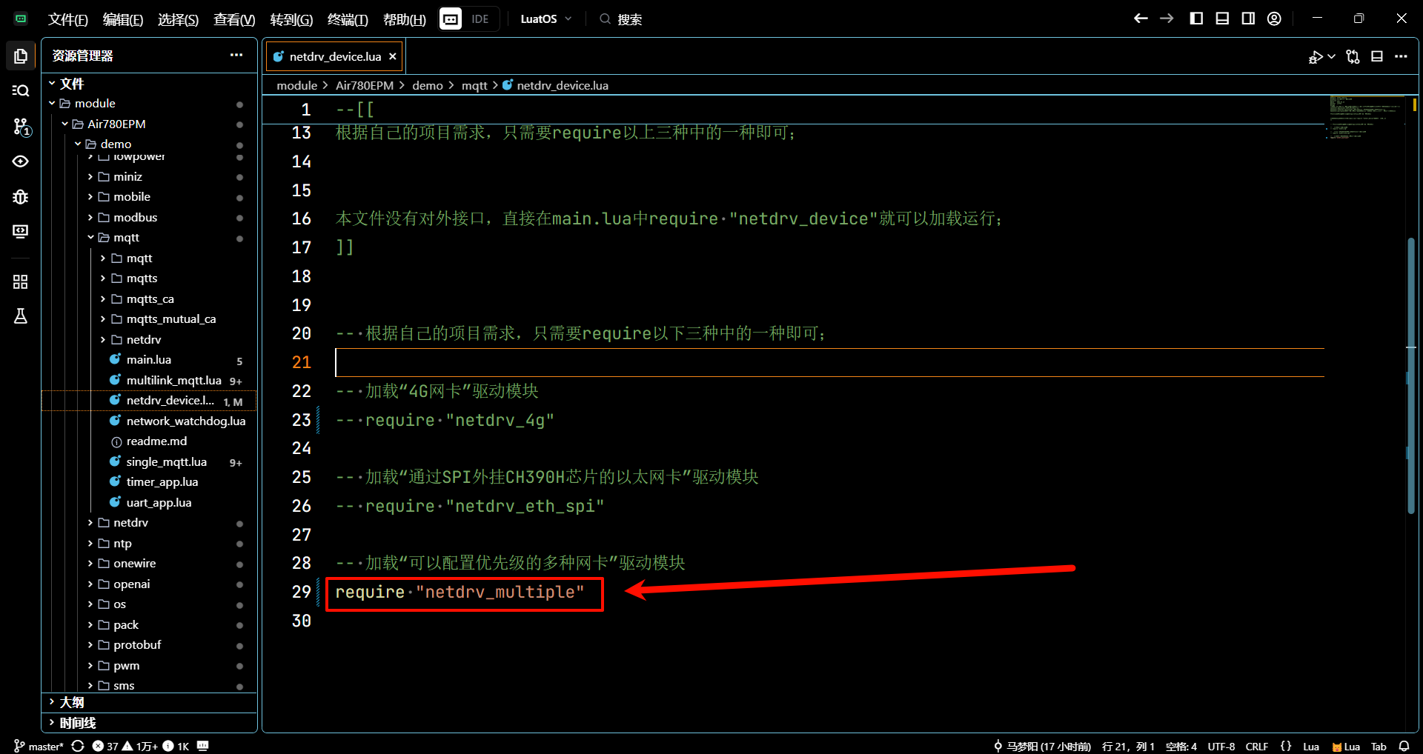
Task: Change file encoding UTF-8
Action: 1221,746
